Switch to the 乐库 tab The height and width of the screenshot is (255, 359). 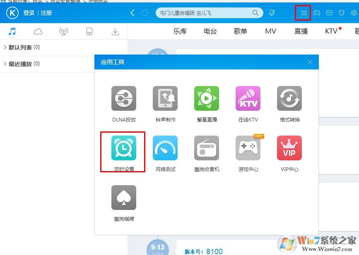point(180,31)
